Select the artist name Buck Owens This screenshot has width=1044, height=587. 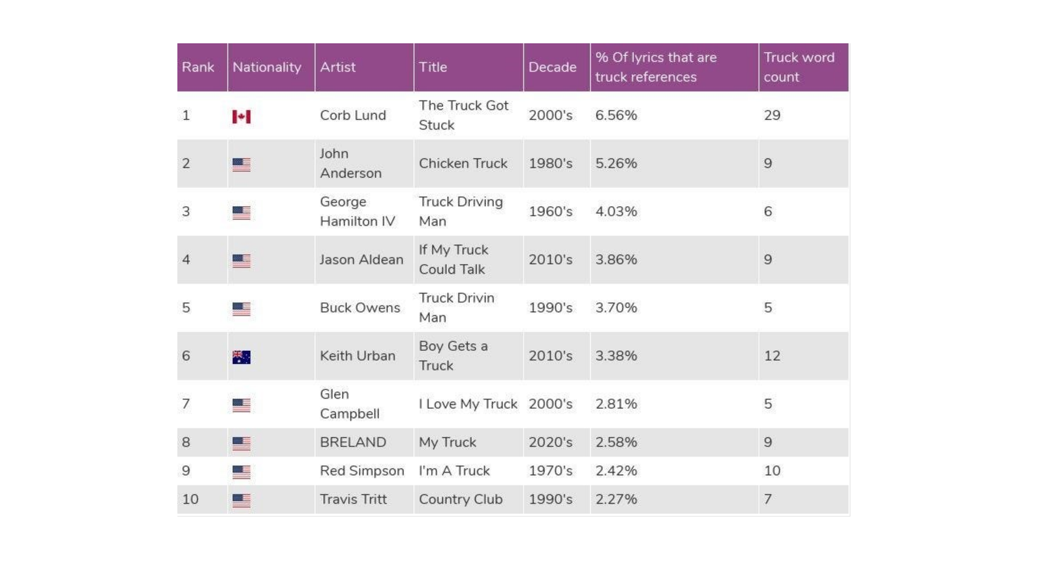(x=360, y=308)
